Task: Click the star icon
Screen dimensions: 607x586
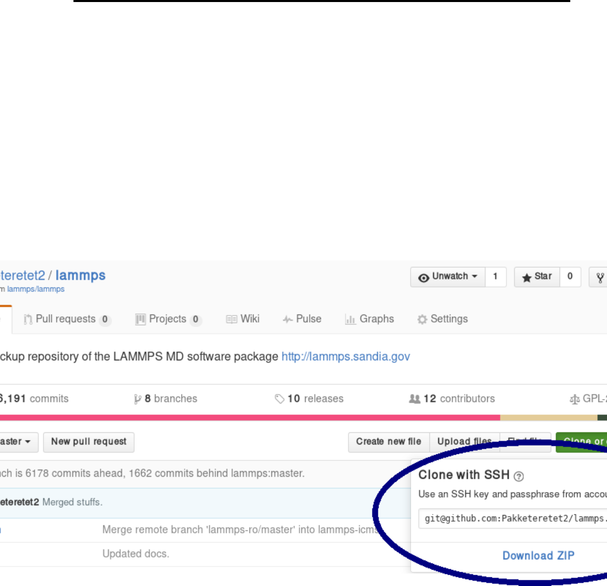Action: click(x=526, y=277)
